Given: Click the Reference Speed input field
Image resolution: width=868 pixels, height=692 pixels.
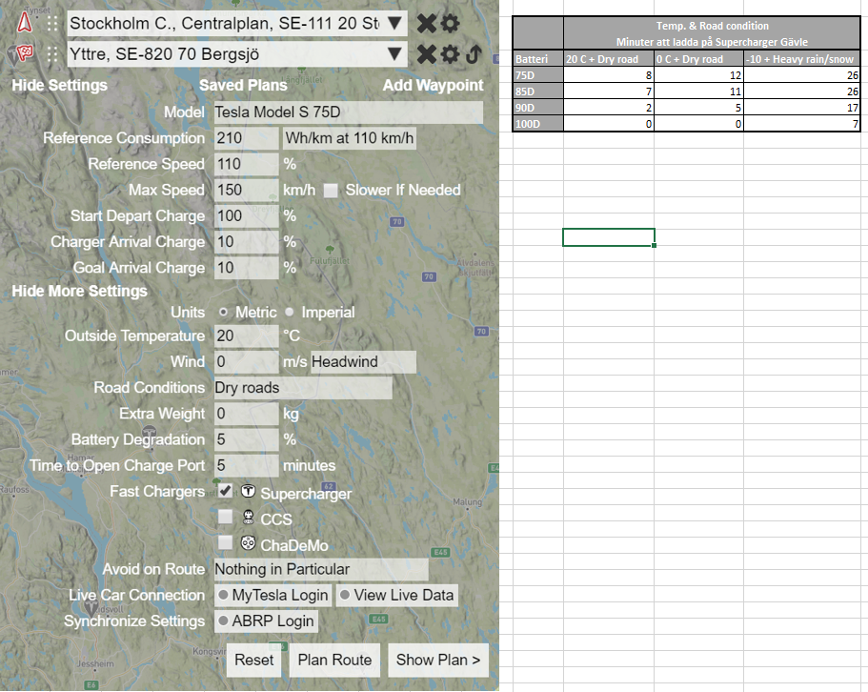Looking at the screenshot, I should point(247,164).
